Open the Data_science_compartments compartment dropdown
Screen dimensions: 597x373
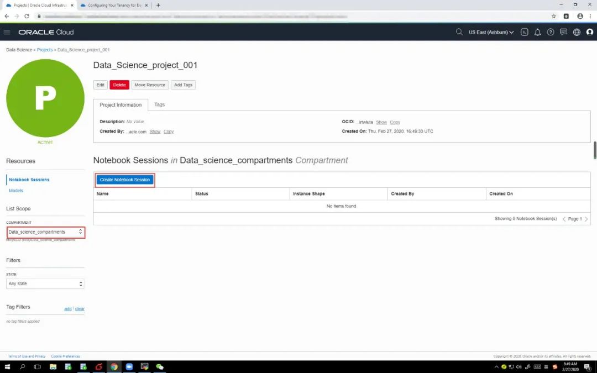pos(46,232)
